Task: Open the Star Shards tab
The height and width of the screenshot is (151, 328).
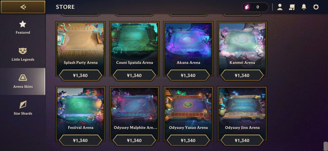Action: [x=23, y=108]
